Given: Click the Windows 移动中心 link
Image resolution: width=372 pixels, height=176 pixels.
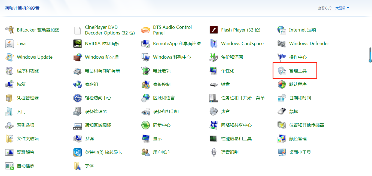Looking at the screenshot, I should pos(172,57).
